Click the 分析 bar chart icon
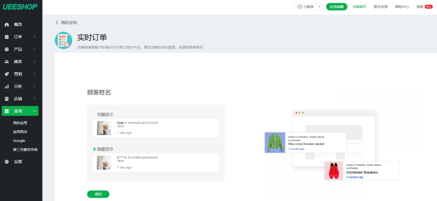The height and width of the screenshot is (201, 437). point(7,86)
